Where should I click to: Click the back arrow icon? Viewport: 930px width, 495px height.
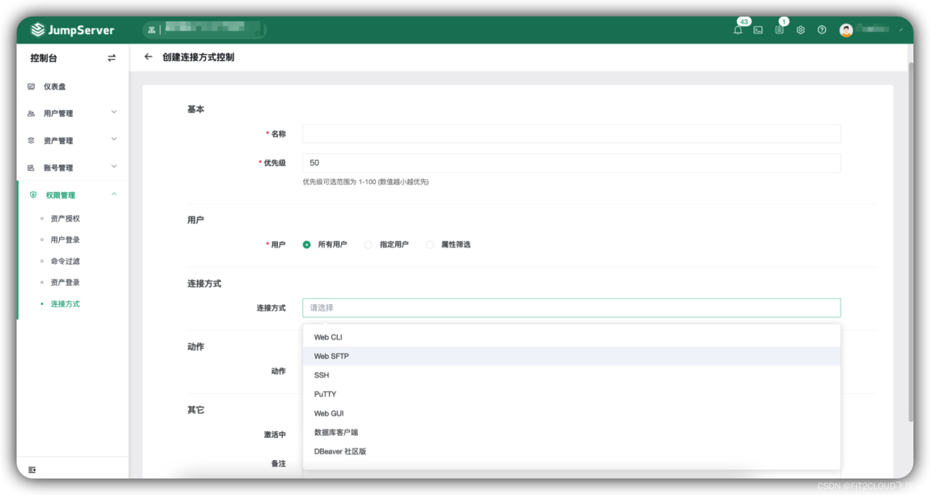tap(148, 57)
